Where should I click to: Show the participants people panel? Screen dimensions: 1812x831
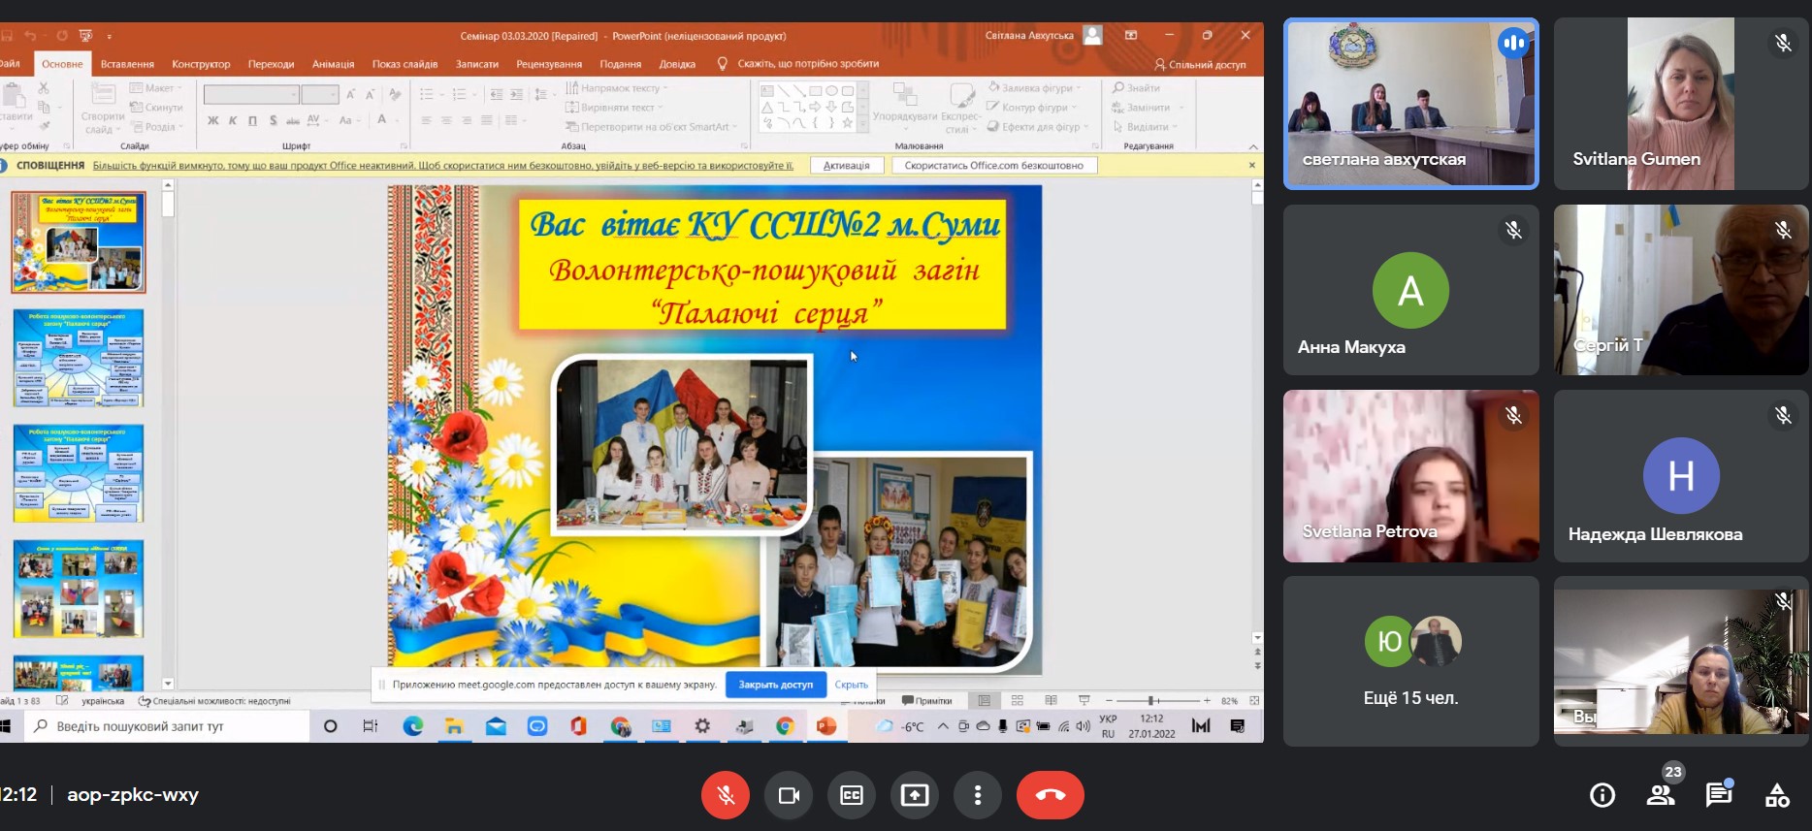click(1661, 795)
